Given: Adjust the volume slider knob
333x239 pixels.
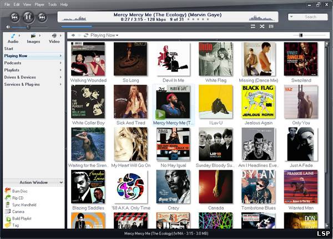Looking at the screenshot, I should click(28, 27).
